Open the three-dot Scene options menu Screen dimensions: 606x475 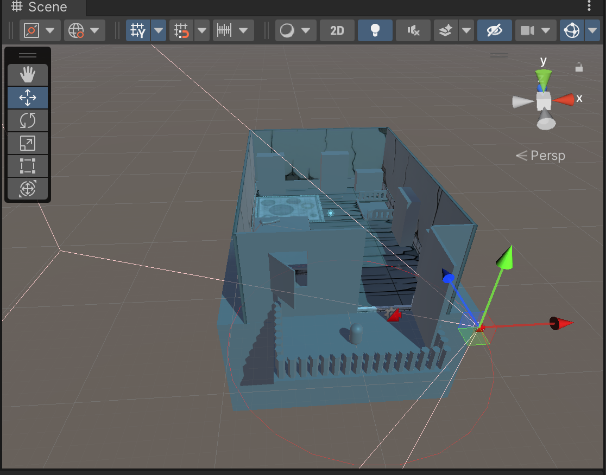[590, 6]
